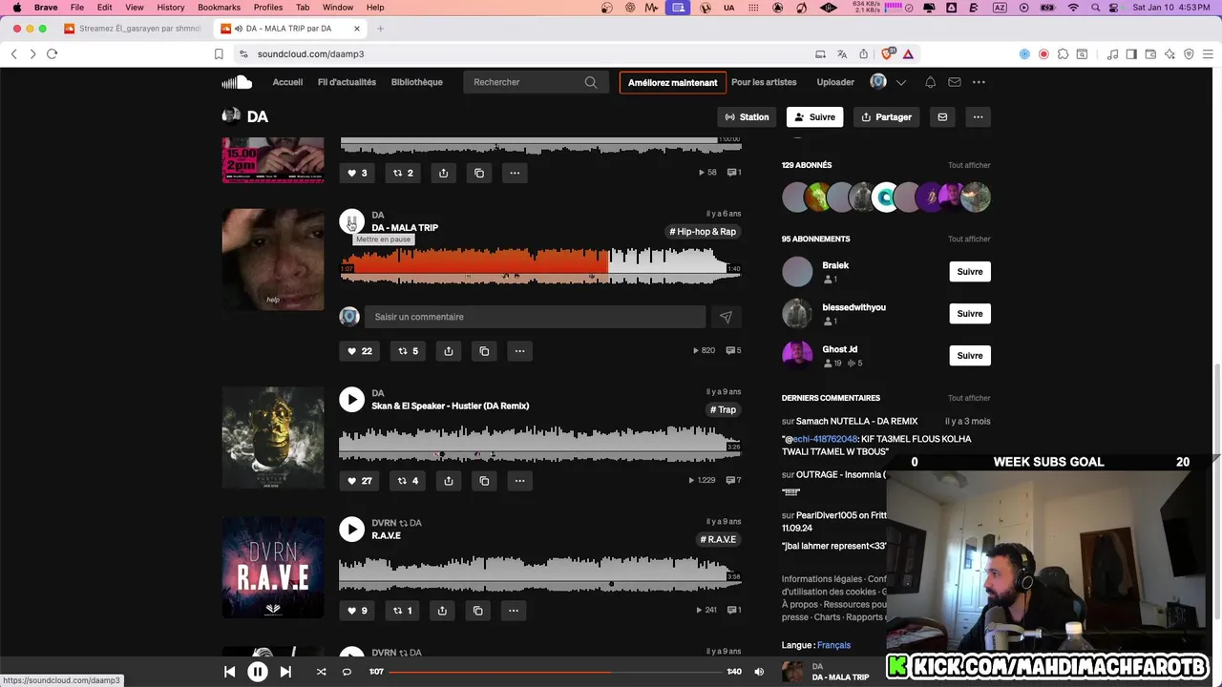Click the Uploader link

click(x=835, y=82)
